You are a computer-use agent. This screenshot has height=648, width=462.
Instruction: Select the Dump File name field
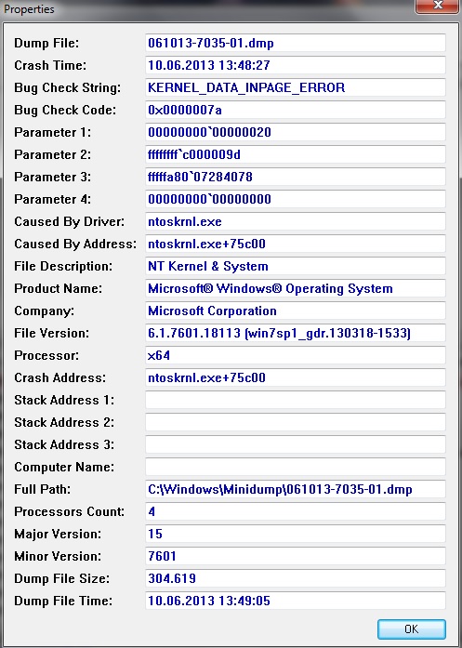pos(296,43)
